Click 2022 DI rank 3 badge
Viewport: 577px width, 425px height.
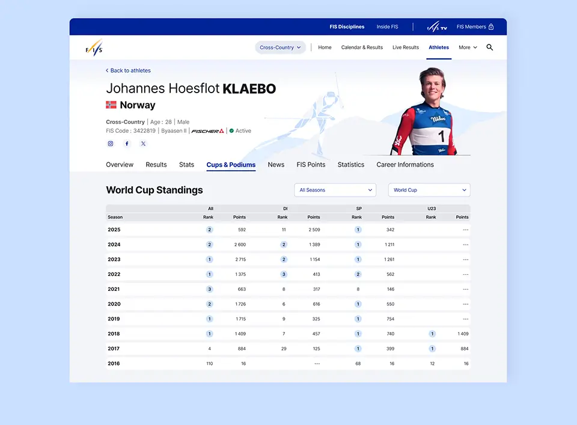[284, 274]
